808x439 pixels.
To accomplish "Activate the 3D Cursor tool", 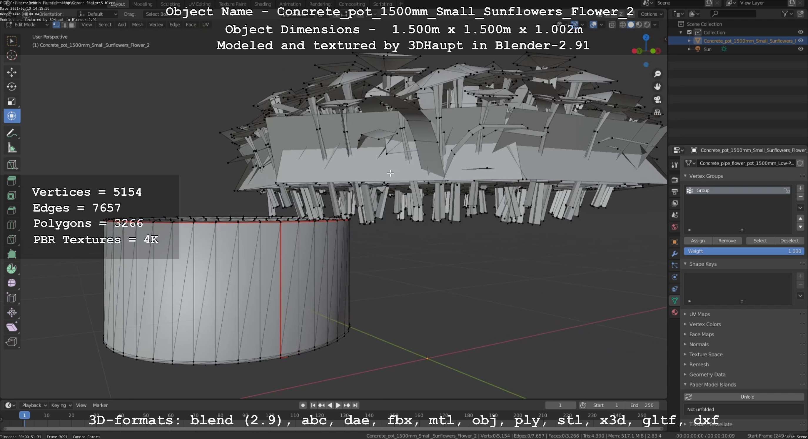I will pos(11,56).
